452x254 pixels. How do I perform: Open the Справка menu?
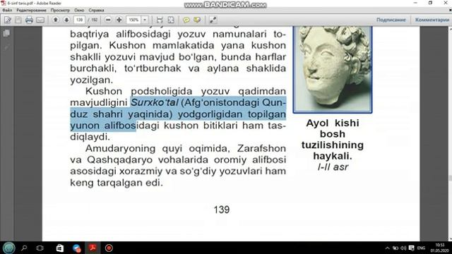96,10
